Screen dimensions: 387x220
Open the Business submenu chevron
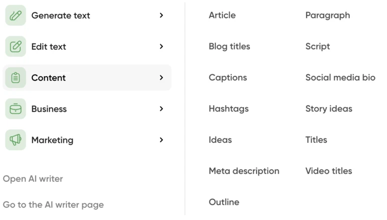(161, 109)
